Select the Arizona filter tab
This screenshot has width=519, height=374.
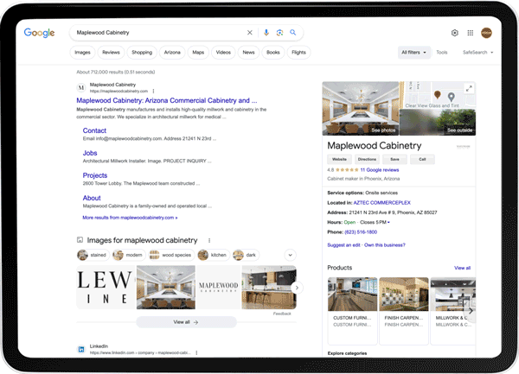point(172,52)
